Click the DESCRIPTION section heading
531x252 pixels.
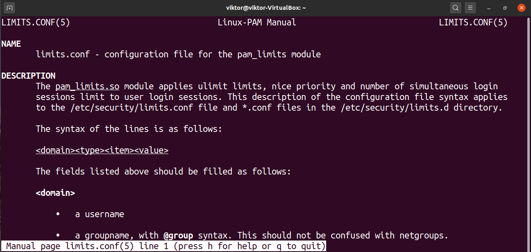[28, 76]
